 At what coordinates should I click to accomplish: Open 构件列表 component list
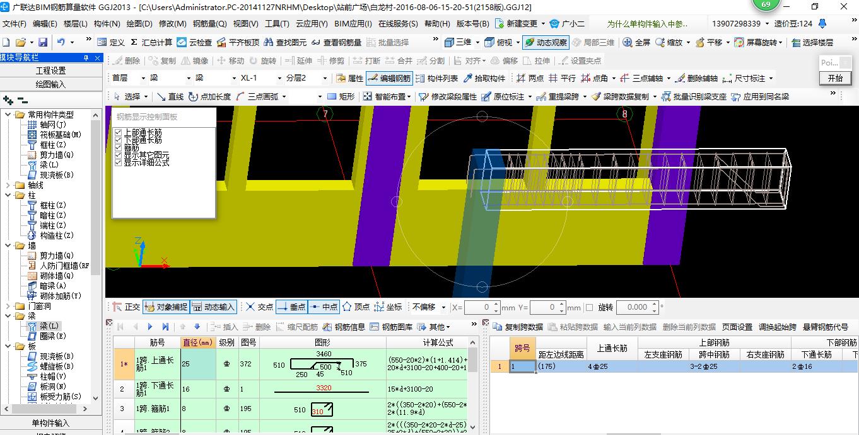pyautogui.click(x=436, y=79)
